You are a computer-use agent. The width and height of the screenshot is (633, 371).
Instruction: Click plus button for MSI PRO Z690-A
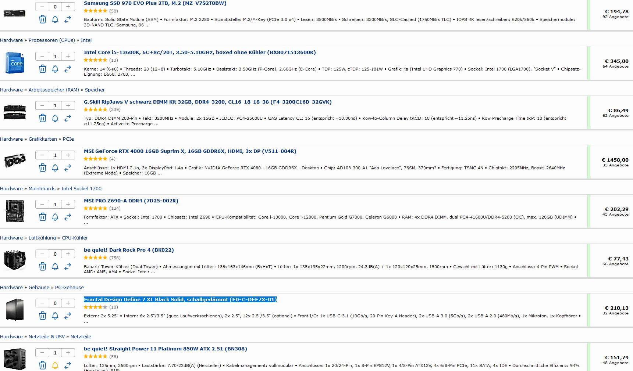pos(68,204)
